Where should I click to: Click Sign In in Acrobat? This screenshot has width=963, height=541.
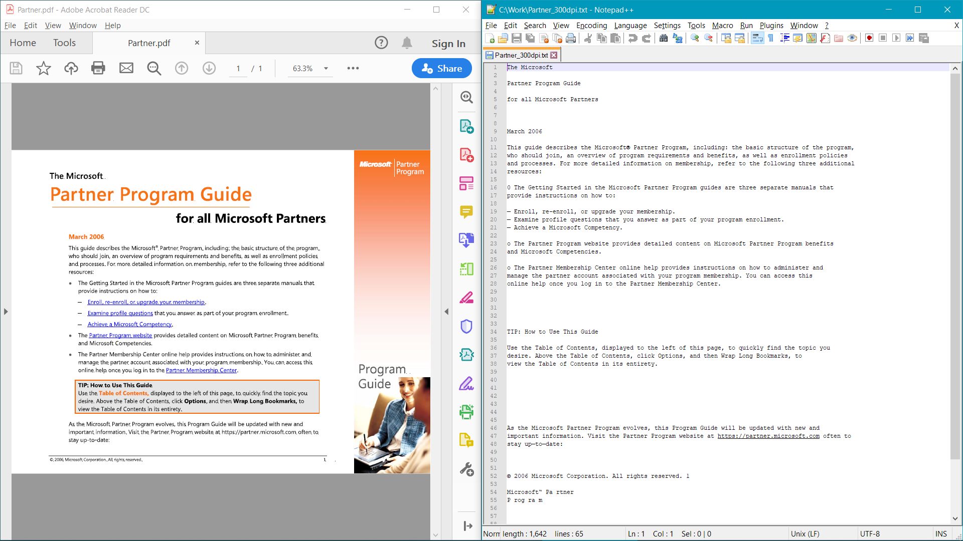tap(448, 44)
